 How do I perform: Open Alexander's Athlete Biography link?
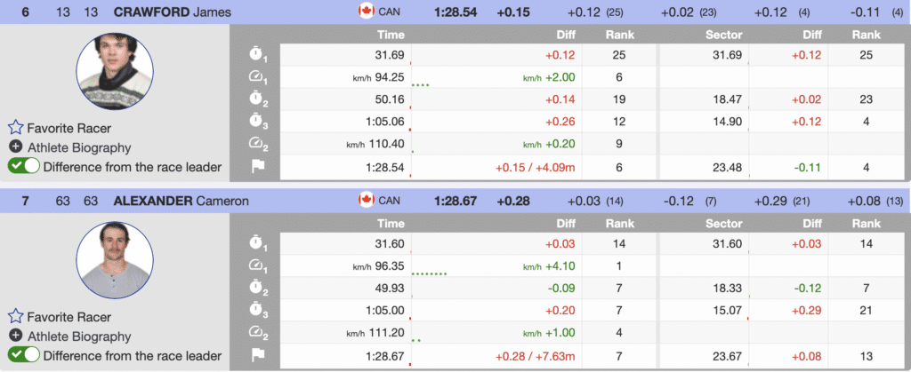(x=79, y=336)
